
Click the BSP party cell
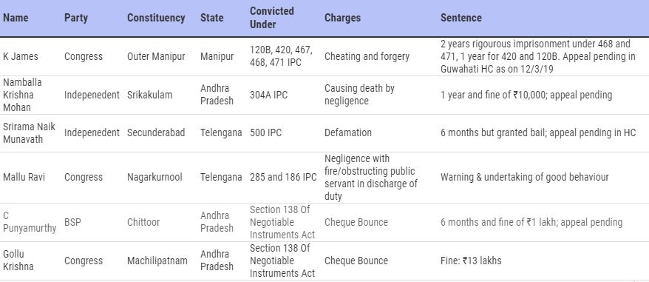click(72, 222)
